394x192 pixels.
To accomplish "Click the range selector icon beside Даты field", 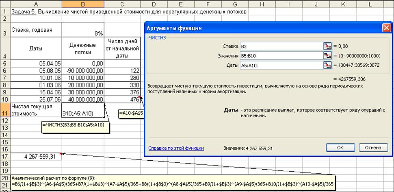I will coord(327,65).
